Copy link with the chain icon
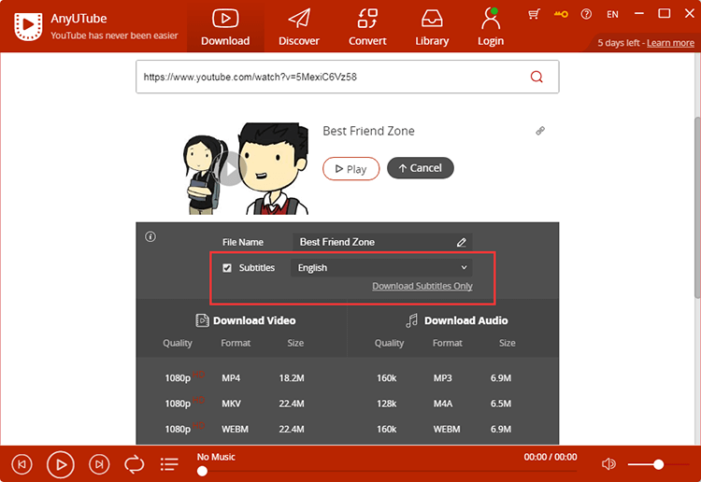 pyautogui.click(x=540, y=131)
